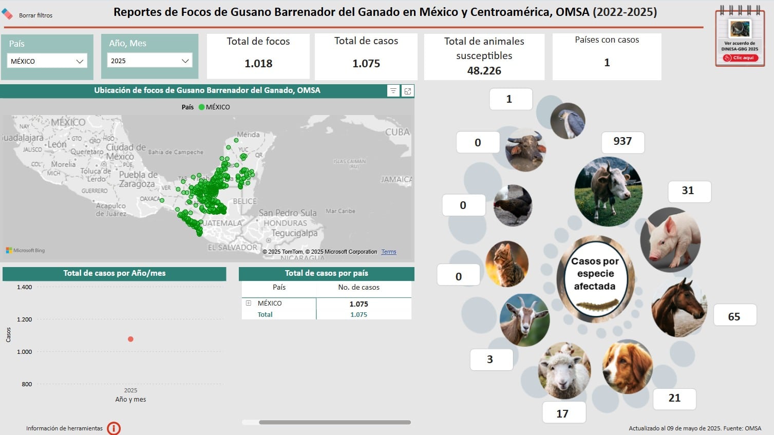This screenshot has height=435, width=774.
Task: Select the sheep species image
Action: pyautogui.click(x=564, y=371)
